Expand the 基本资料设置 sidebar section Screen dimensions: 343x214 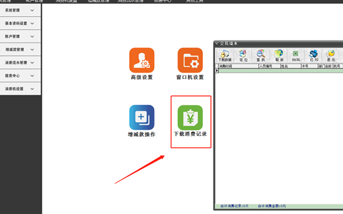pos(20,23)
